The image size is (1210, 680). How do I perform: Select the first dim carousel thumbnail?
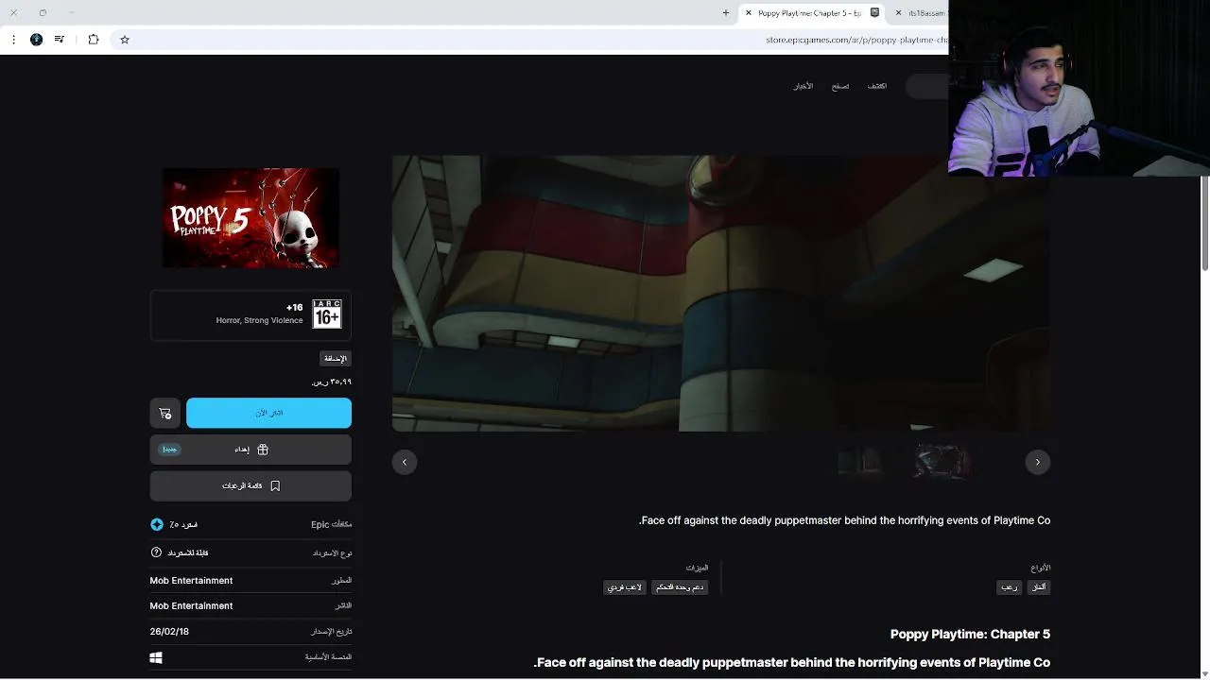(x=861, y=462)
